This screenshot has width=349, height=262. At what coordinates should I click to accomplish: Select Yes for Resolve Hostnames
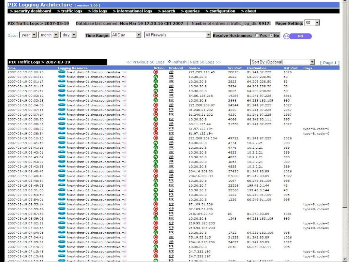[x=257, y=35]
